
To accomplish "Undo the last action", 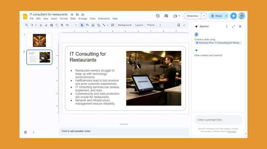I will click(x=41, y=25).
